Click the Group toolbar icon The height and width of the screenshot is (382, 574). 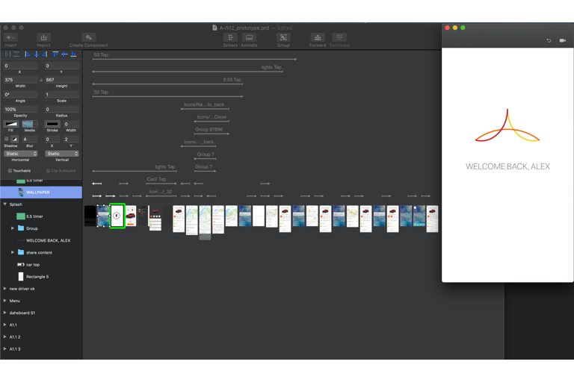pyautogui.click(x=283, y=37)
